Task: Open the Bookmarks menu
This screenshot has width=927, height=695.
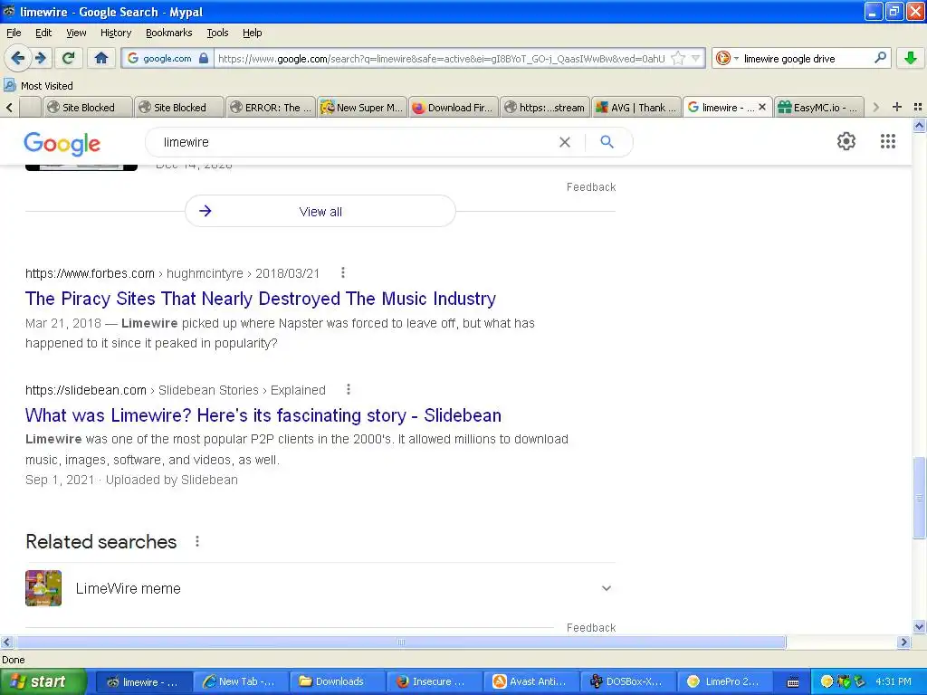Action: click(168, 33)
